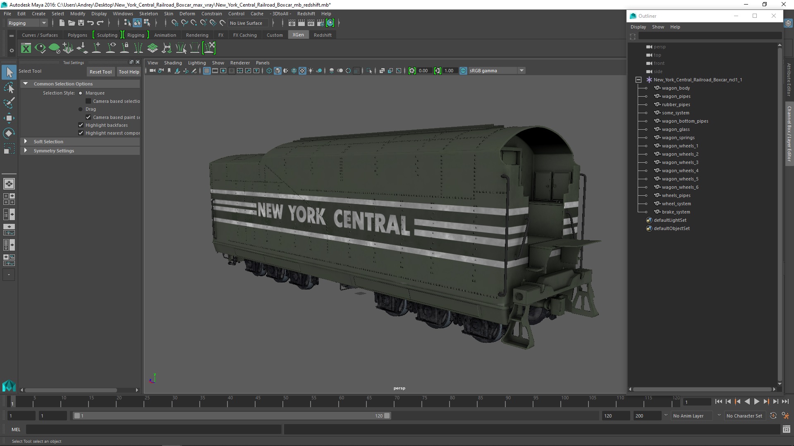The image size is (794, 446).
Task: Select the Paint Selection tool
Action: (9, 103)
